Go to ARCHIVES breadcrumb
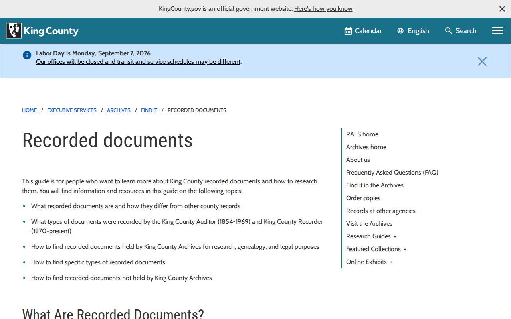This screenshot has height=319, width=511. pos(119,110)
